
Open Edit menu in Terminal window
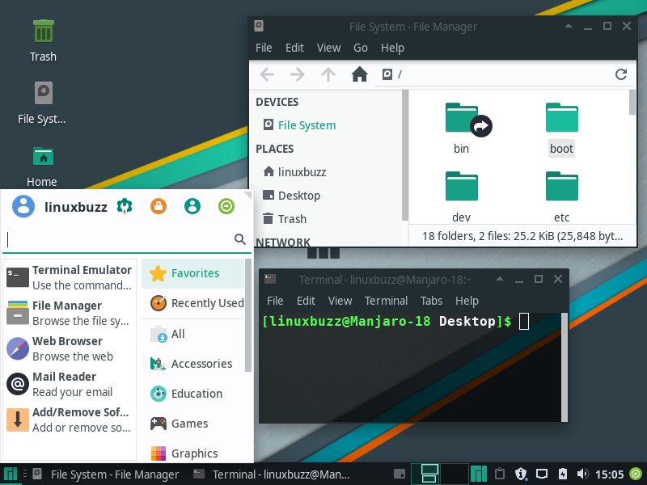tap(307, 301)
